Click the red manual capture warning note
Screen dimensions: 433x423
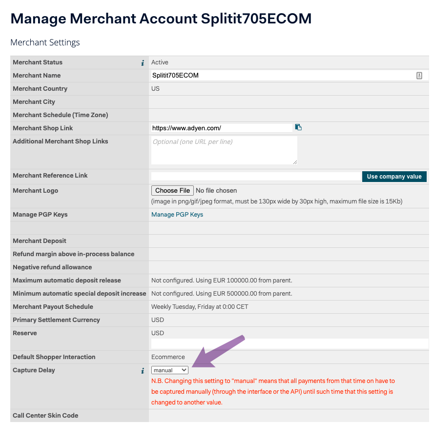(x=273, y=392)
